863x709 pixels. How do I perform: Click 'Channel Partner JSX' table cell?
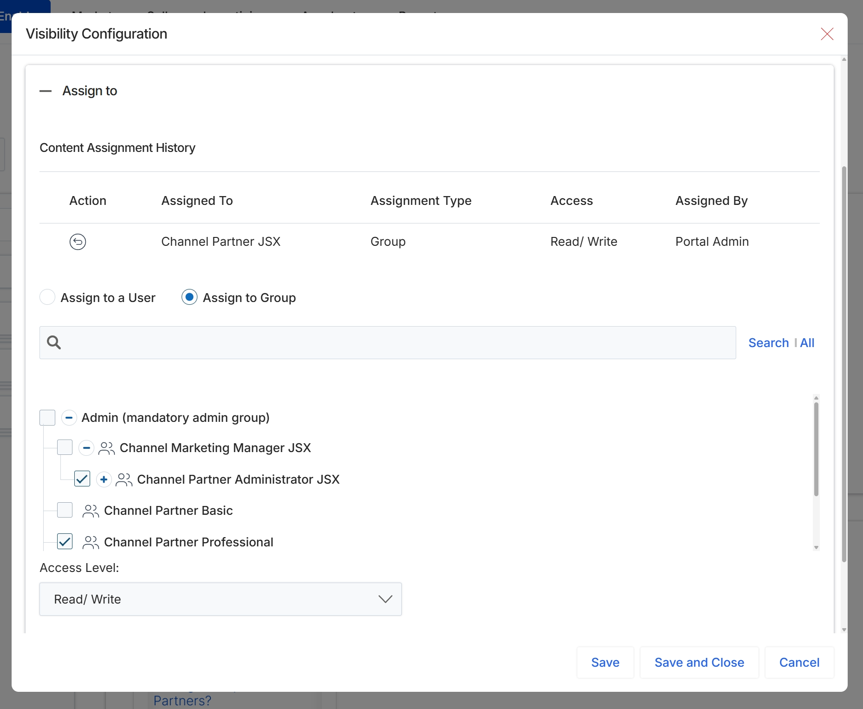[x=221, y=242]
